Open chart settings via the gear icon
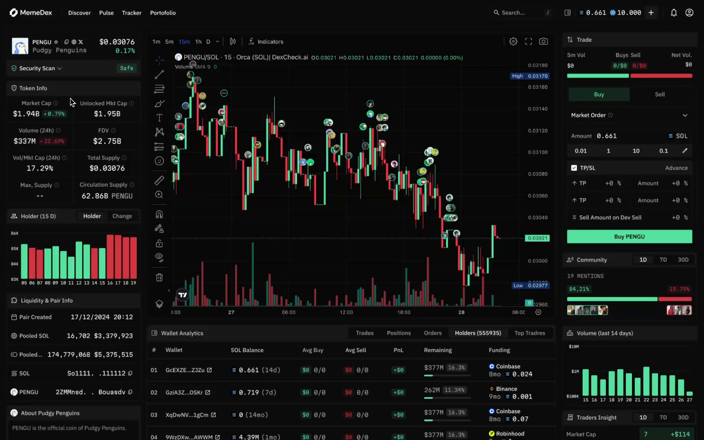The image size is (704, 440). [513, 41]
